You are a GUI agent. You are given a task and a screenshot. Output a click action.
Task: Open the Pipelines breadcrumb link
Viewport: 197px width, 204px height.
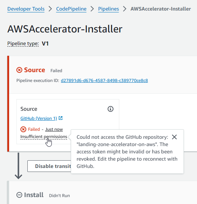click(109, 9)
